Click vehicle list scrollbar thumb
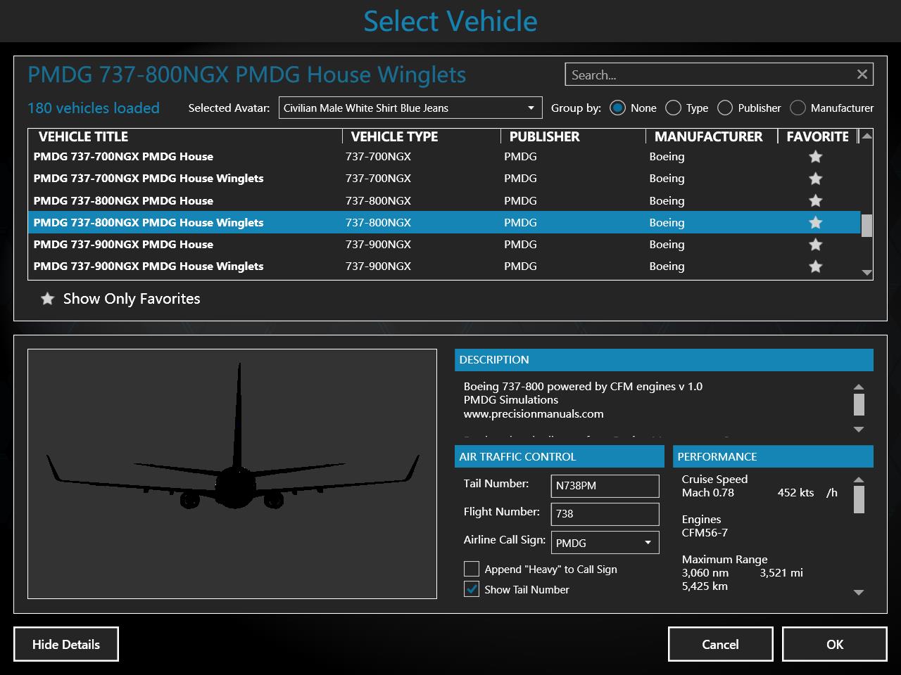901x675 pixels. 867,226
